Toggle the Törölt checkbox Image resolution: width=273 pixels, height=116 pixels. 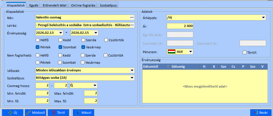click(244, 52)
